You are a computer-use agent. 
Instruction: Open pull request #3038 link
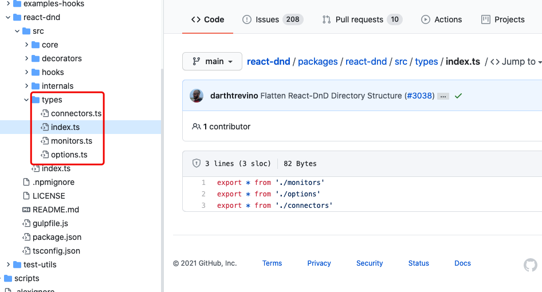(x=419, y=96)
